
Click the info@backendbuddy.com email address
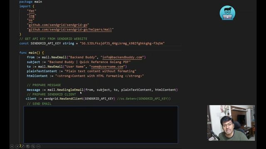tap(122, 57)
